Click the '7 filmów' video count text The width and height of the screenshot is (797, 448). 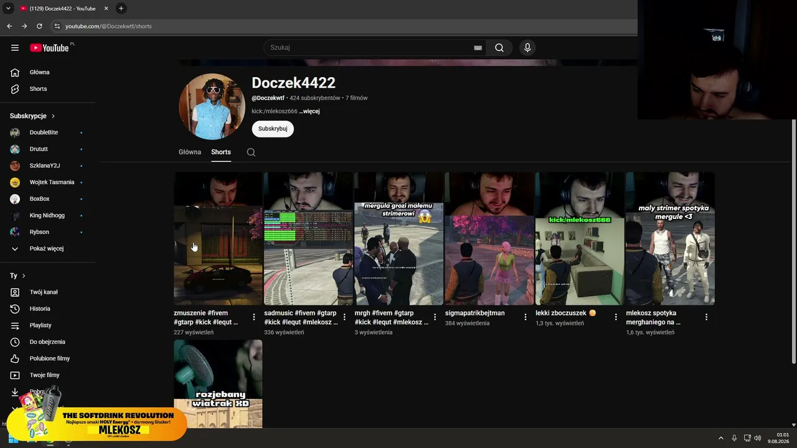click(x=356, y=98)
